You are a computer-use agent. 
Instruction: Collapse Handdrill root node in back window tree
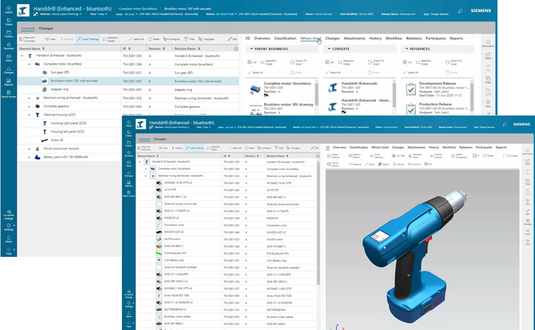point(22,55)
